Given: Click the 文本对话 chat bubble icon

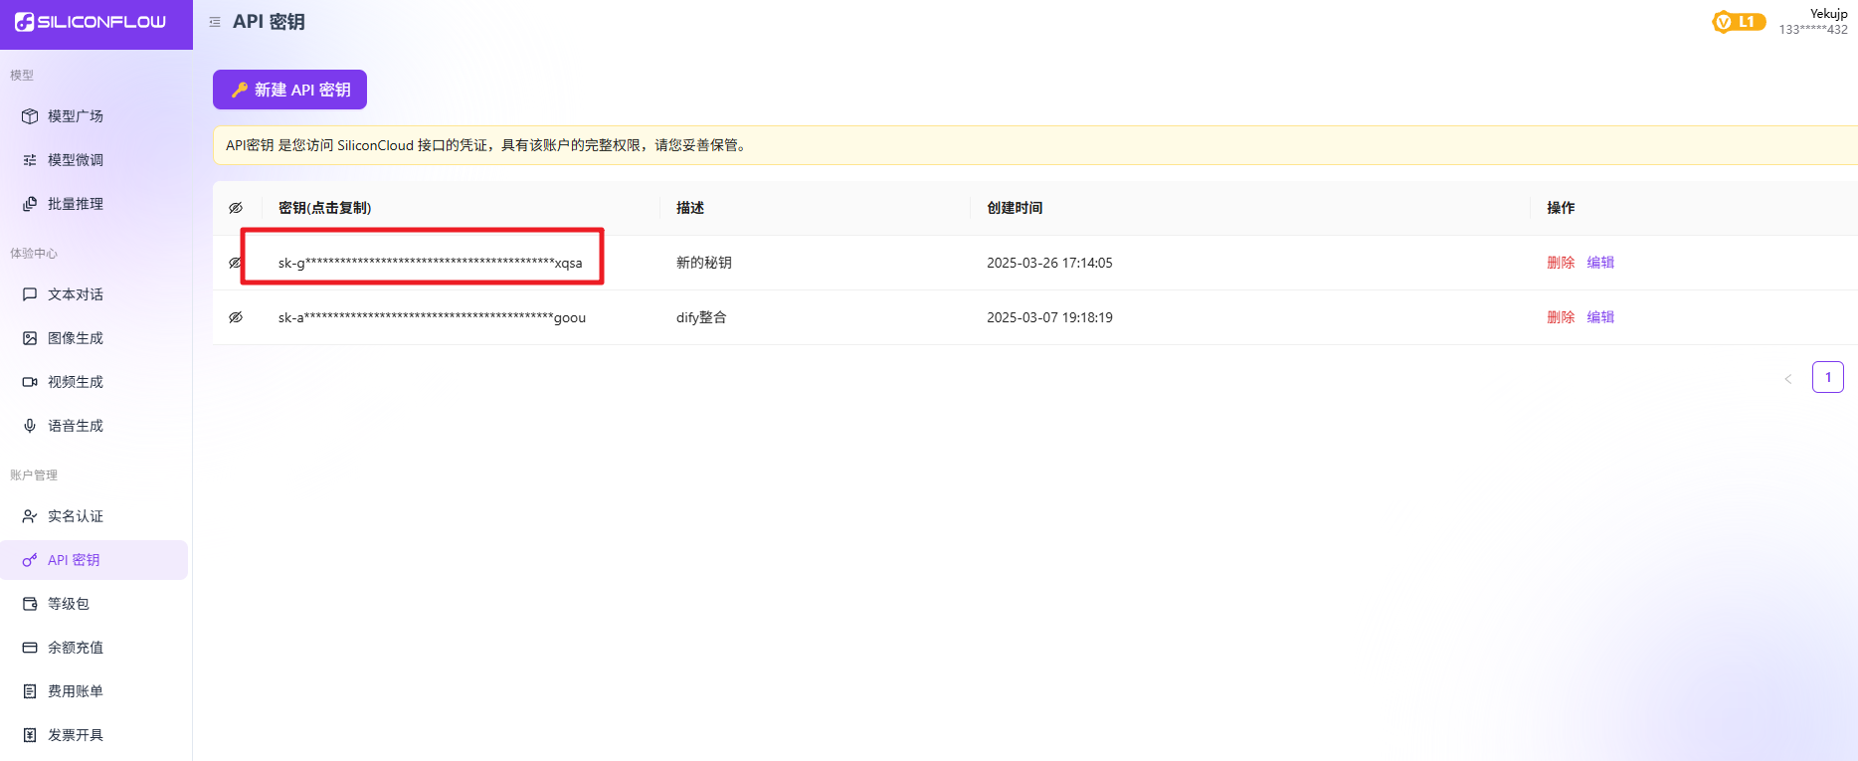Looking at the screenshot, I should (x=30, y=294).
